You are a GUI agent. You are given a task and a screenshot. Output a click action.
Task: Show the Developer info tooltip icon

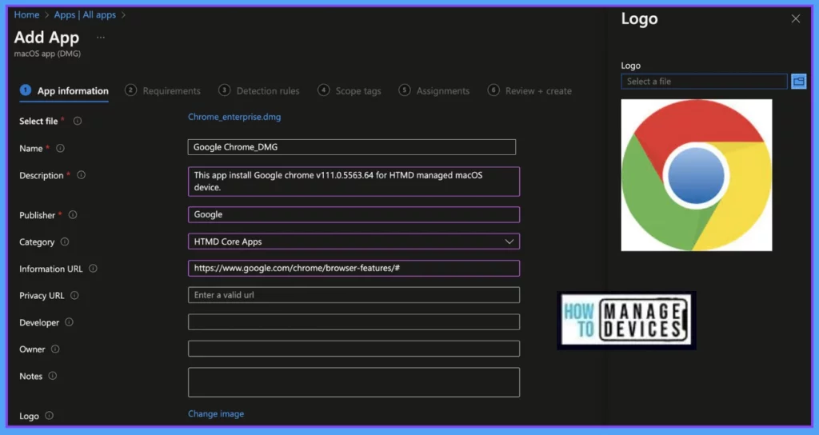69,322
